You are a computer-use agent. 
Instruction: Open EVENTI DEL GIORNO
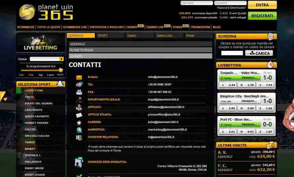tap(38, 103)
